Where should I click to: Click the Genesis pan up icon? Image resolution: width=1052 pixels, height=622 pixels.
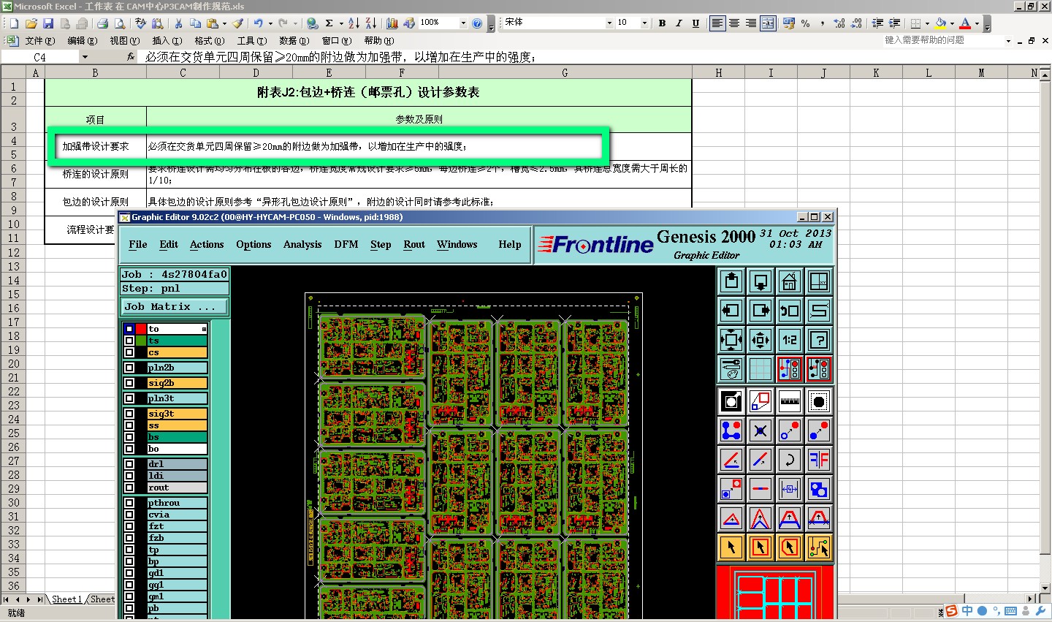click(x=731, y=281)
